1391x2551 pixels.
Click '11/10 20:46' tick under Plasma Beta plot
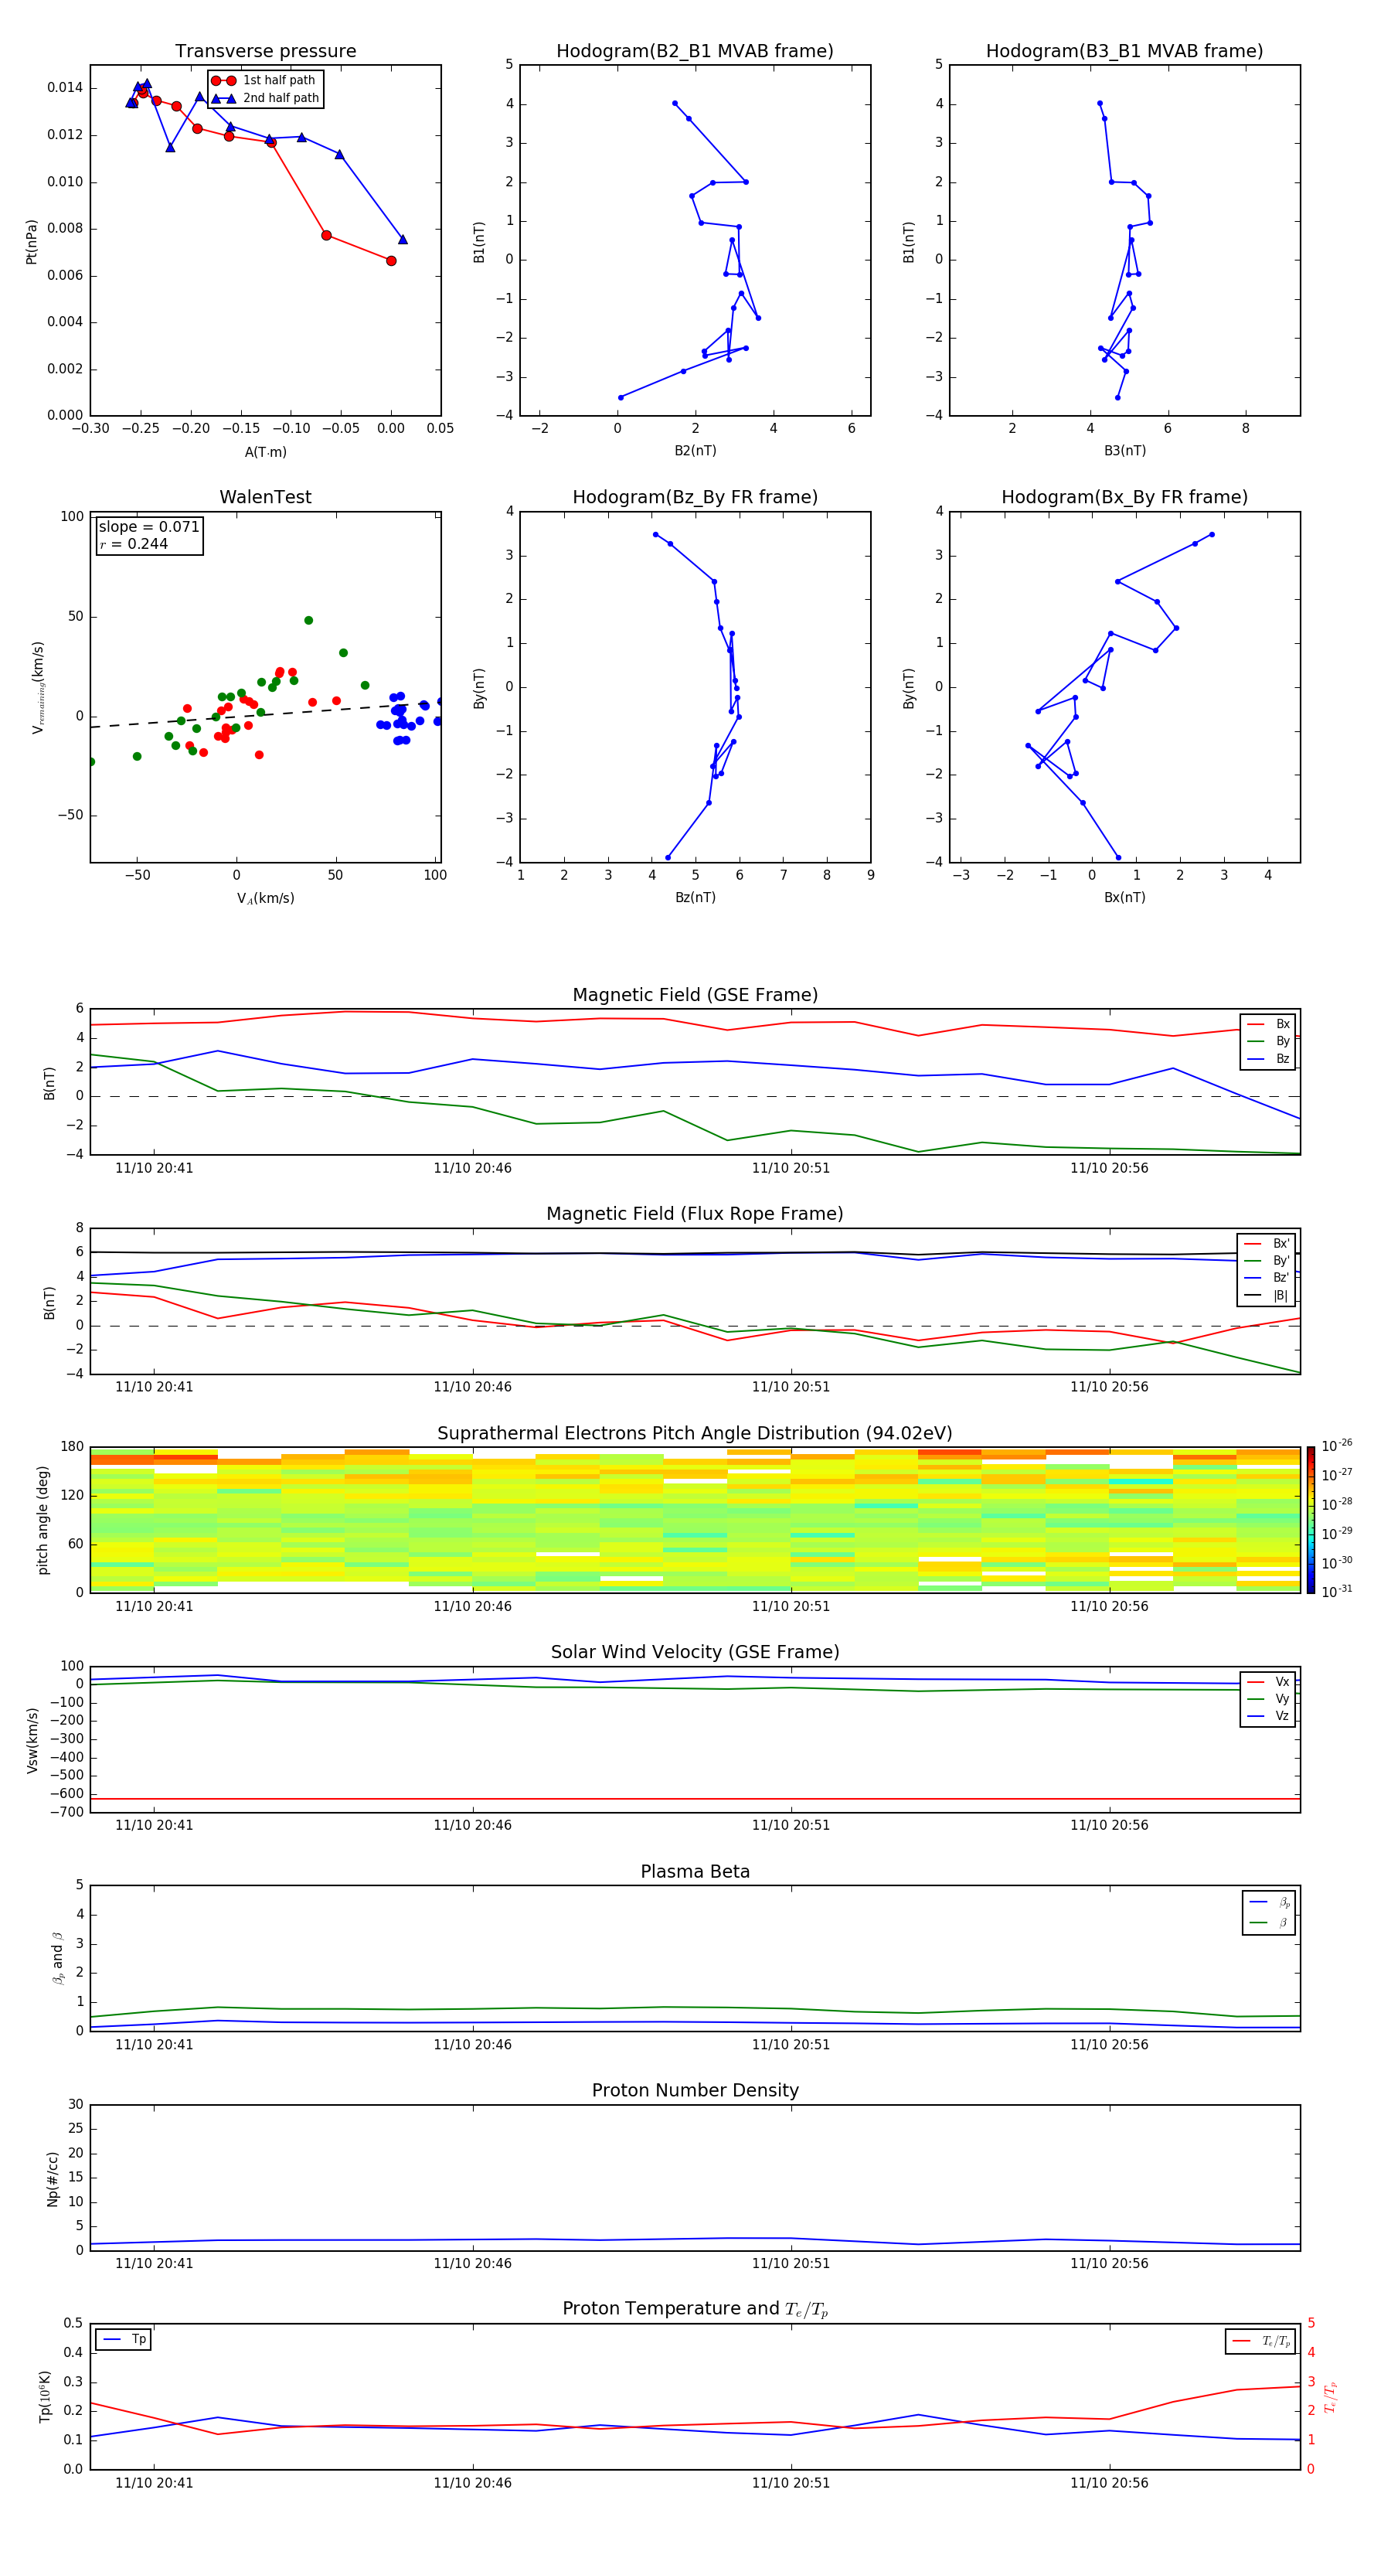pos(472,2044)
